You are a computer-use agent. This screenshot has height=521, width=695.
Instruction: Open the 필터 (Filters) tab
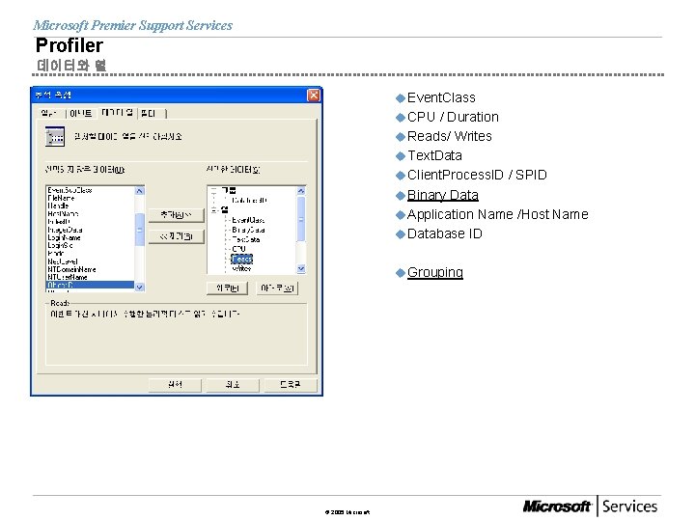point(152,114)
